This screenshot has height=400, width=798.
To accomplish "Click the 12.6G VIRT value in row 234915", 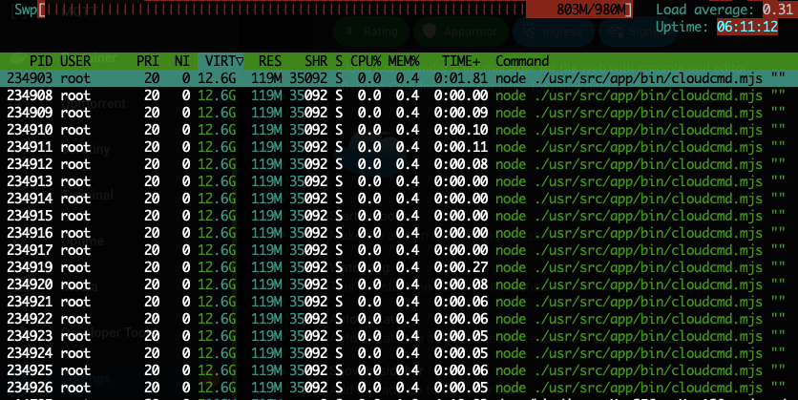I will (x=217, y=216).
